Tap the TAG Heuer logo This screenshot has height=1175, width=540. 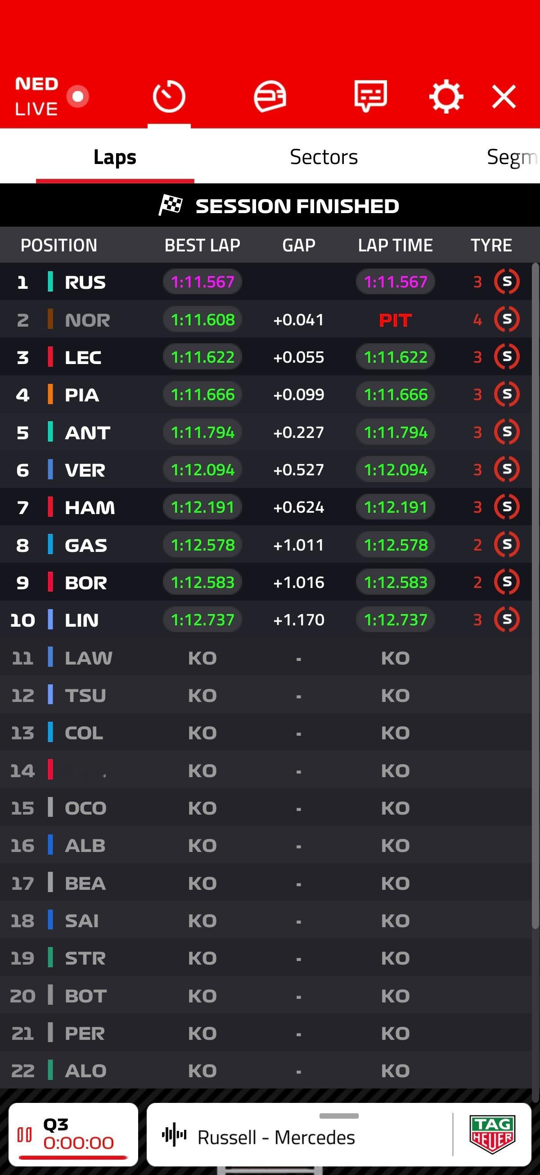pyautogui.click(x=493, y=1134)
